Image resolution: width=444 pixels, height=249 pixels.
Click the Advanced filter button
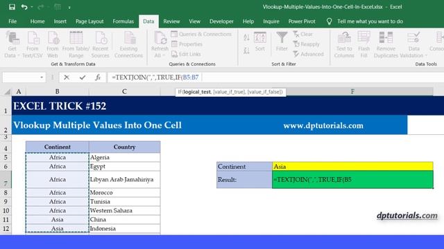pyautogui.click(x=308, y=54)
